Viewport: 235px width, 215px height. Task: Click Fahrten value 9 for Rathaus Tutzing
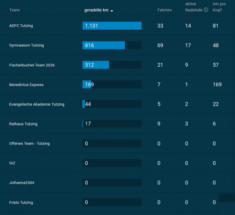[159, 124]
